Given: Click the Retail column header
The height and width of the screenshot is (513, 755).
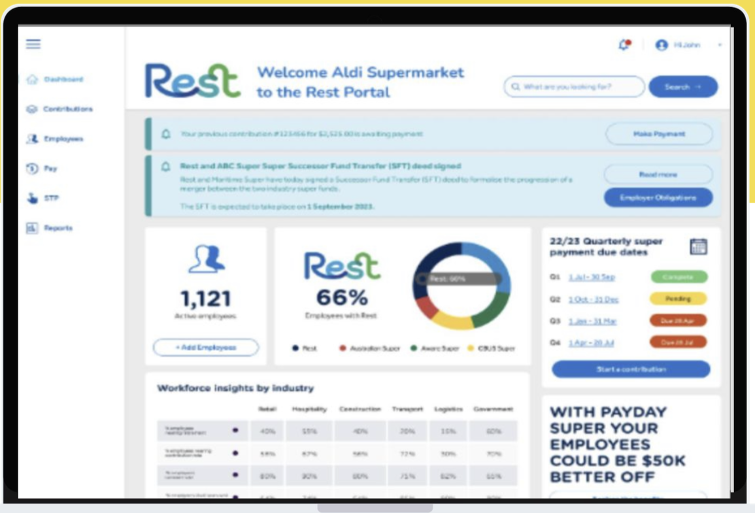Looking at the screenshot, I should pos(267,409).
